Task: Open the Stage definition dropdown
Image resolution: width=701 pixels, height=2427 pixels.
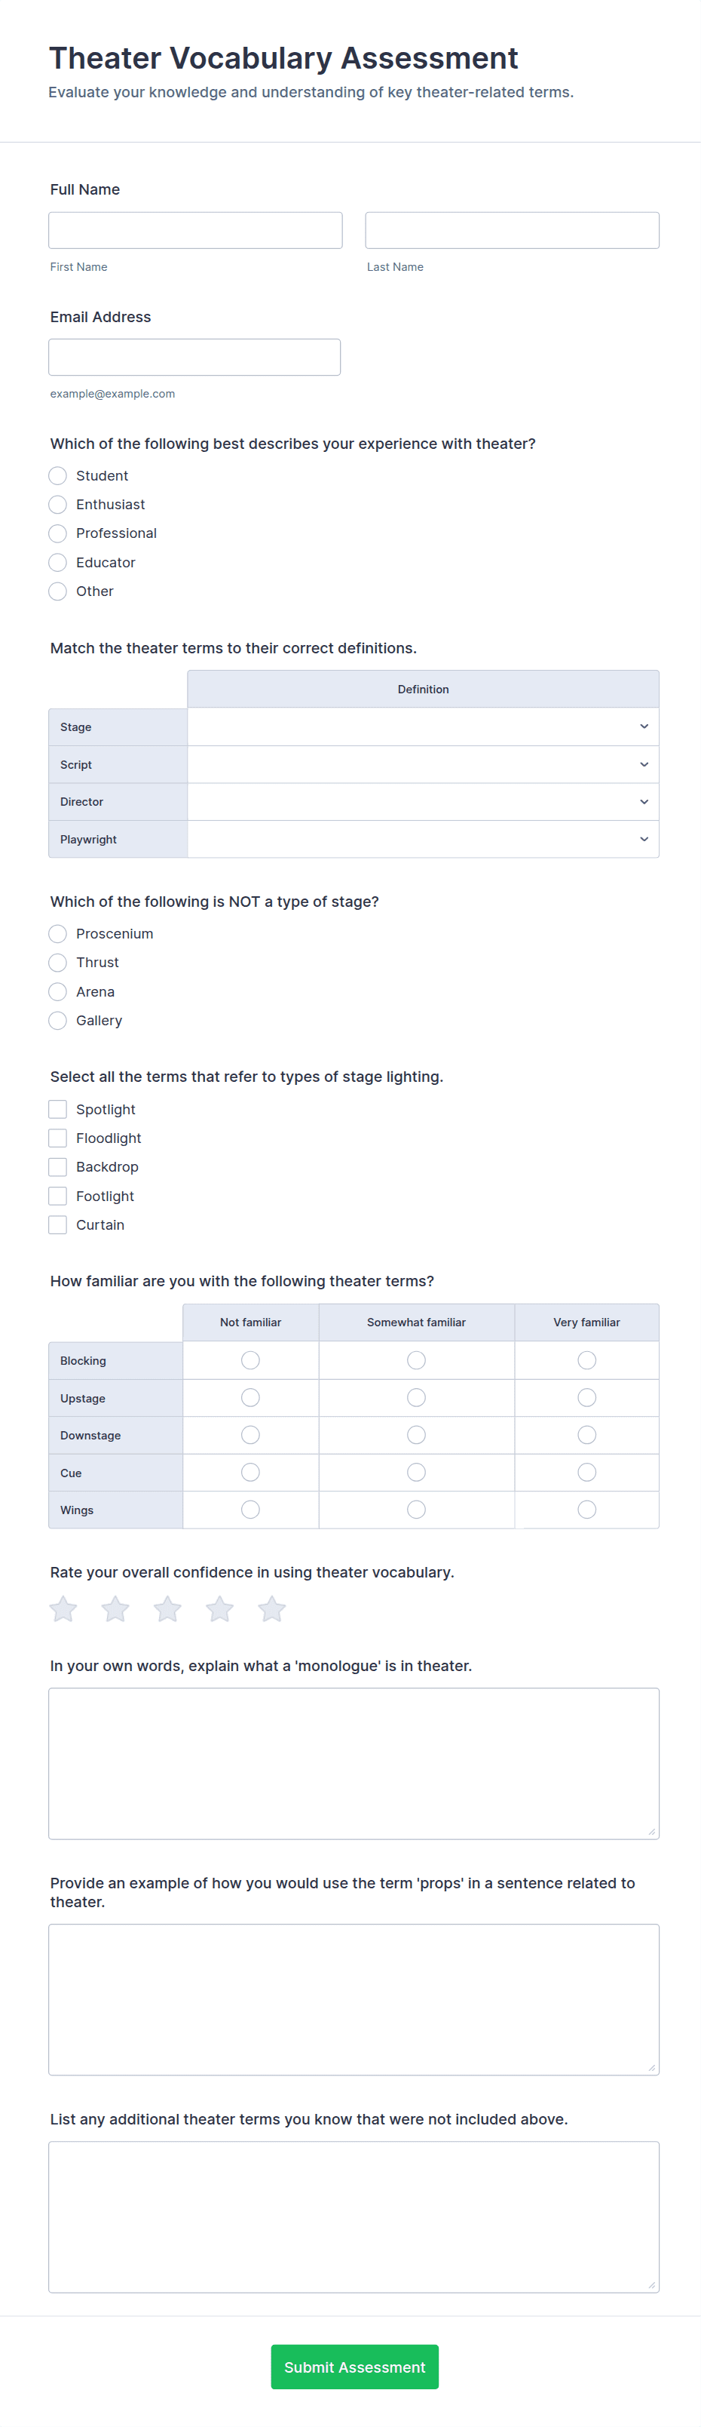Action: tap(422, 727)
